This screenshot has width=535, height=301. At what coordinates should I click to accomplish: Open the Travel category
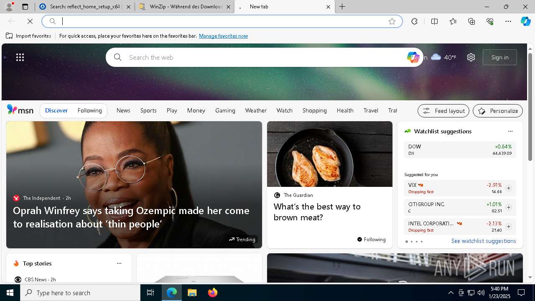pos(371,110)
